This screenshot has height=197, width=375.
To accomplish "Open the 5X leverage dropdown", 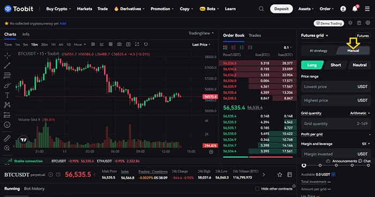I will click(366, 144).
